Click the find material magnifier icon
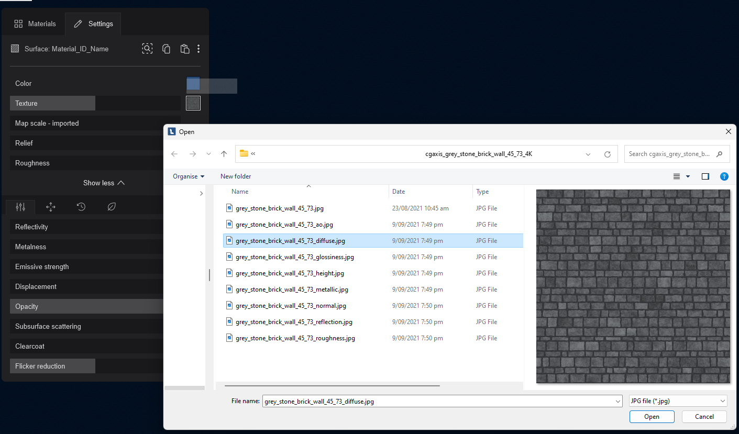 click(148, 49)
